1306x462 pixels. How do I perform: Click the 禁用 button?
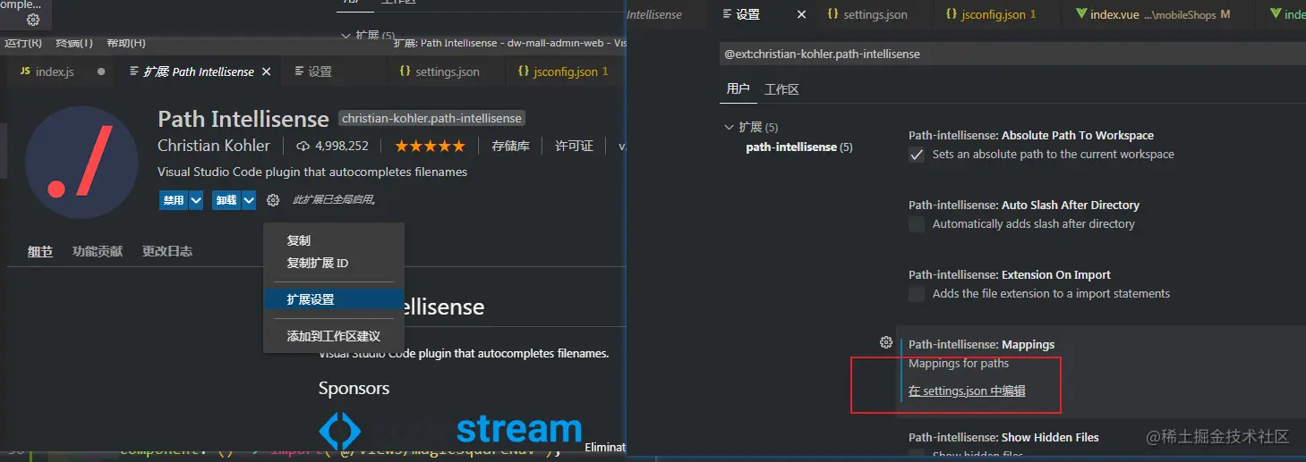pos(173,200)
